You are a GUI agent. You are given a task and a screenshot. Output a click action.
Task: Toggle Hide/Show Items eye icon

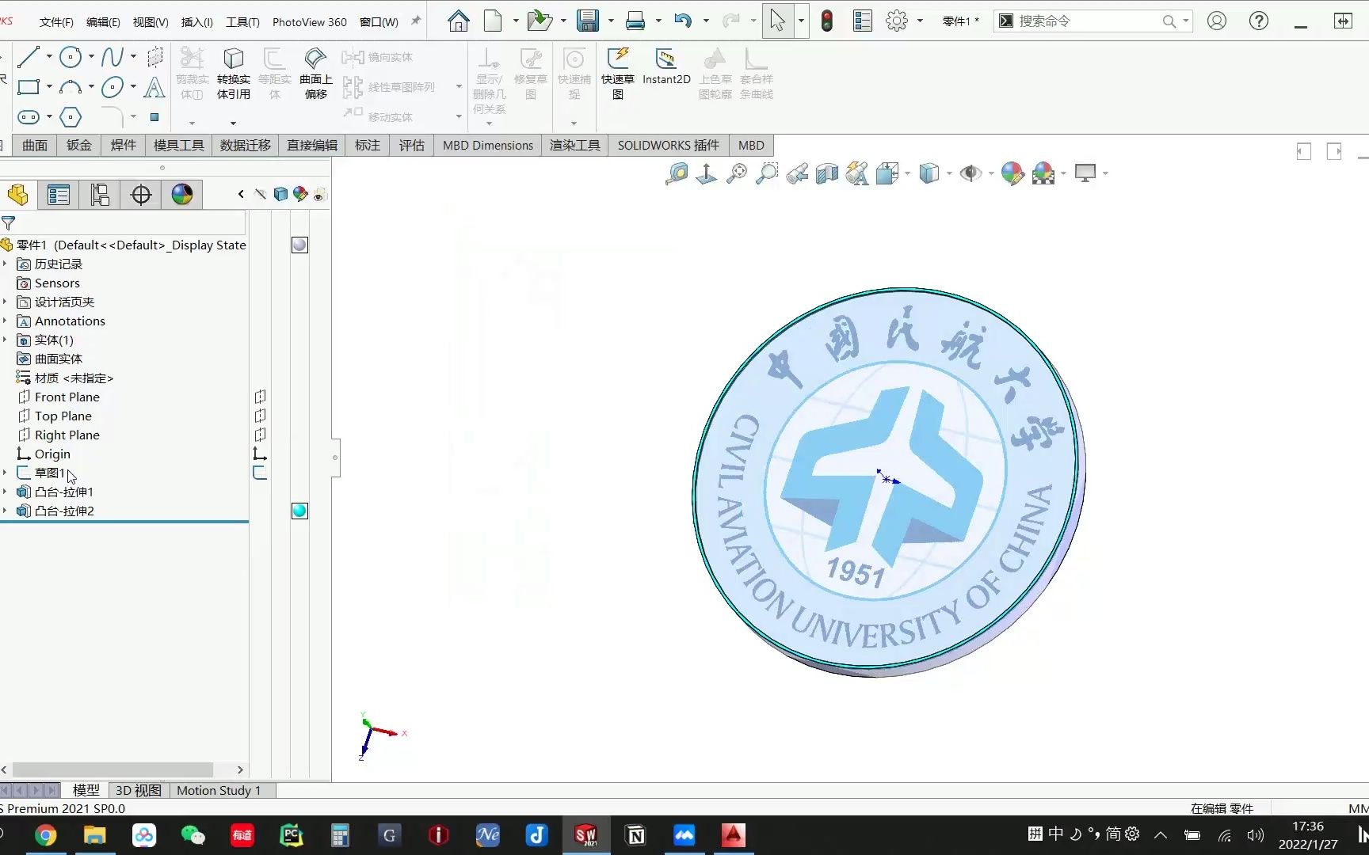971,173
